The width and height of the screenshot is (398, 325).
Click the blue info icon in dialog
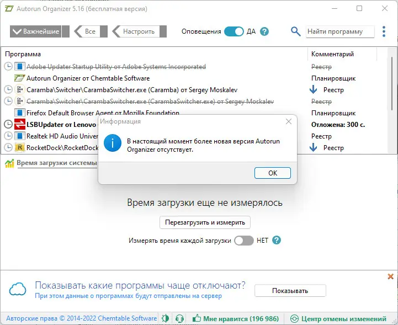coord(113,143)
